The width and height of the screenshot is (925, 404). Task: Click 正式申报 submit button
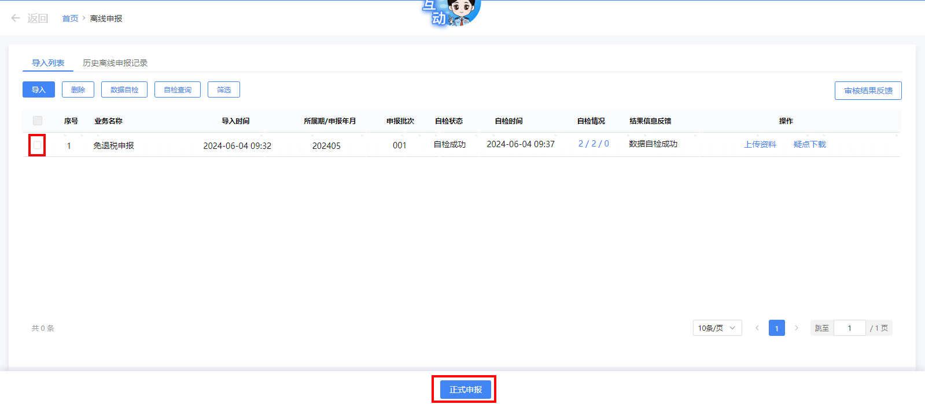[466, 390]
